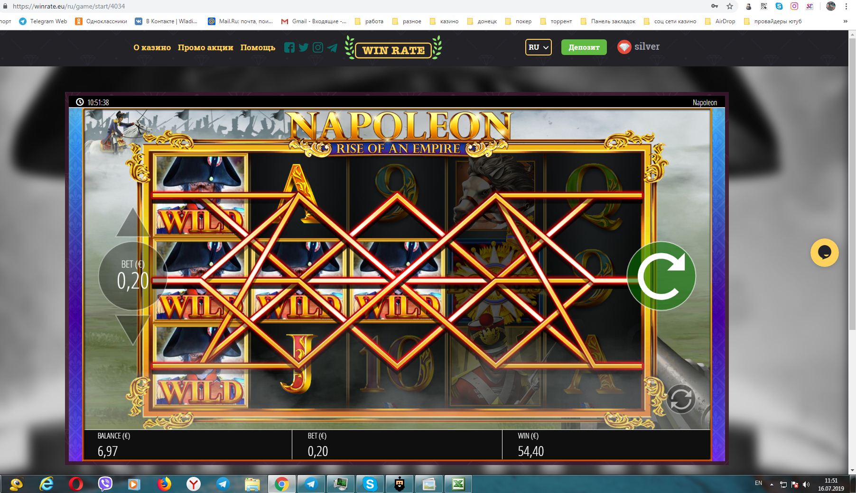
Task: Expand the разное bookmarks folder
Action: (407, 21)
